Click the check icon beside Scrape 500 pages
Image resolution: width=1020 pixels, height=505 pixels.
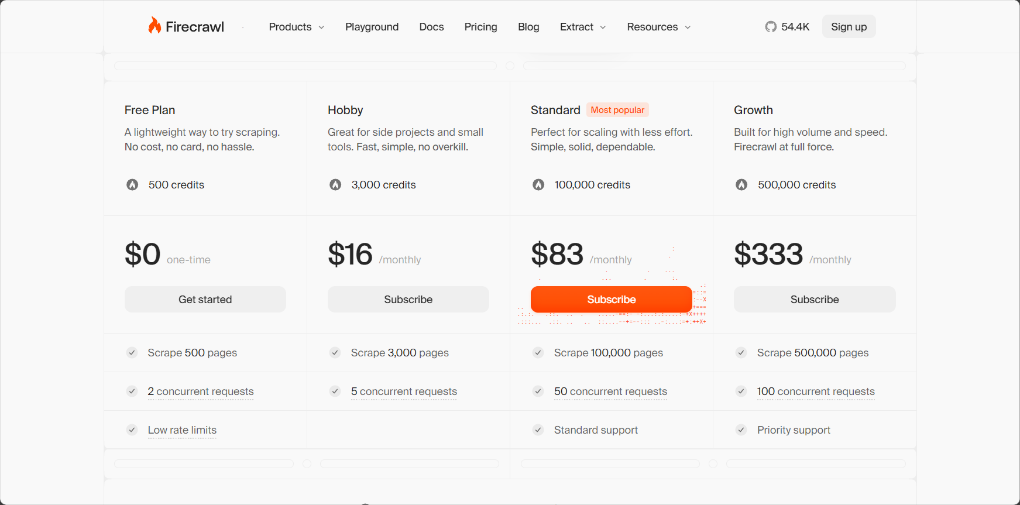click(132, 353)
